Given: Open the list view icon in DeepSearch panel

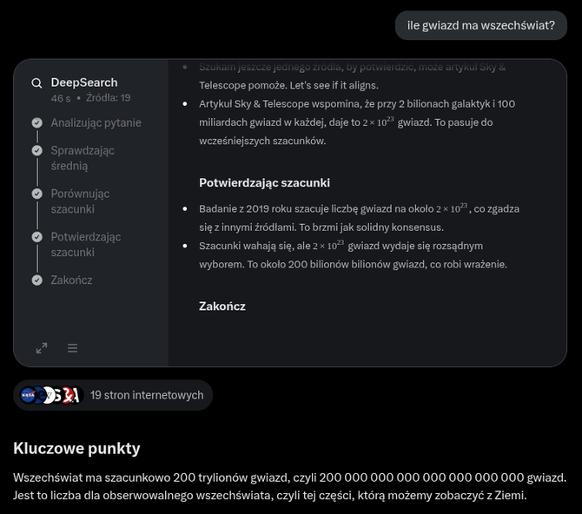Looking at the screenshot, I should (x=72, y=348).
